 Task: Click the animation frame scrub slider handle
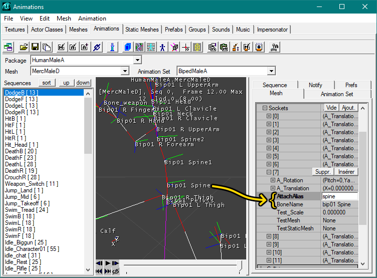240,266
